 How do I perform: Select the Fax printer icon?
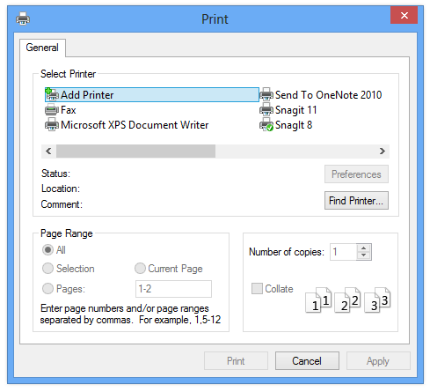pos(52,110)
